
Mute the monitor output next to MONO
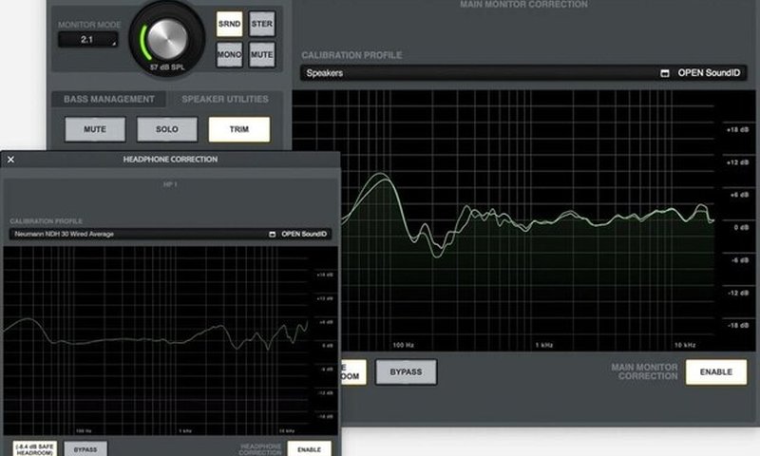click(x=261, y=56)
